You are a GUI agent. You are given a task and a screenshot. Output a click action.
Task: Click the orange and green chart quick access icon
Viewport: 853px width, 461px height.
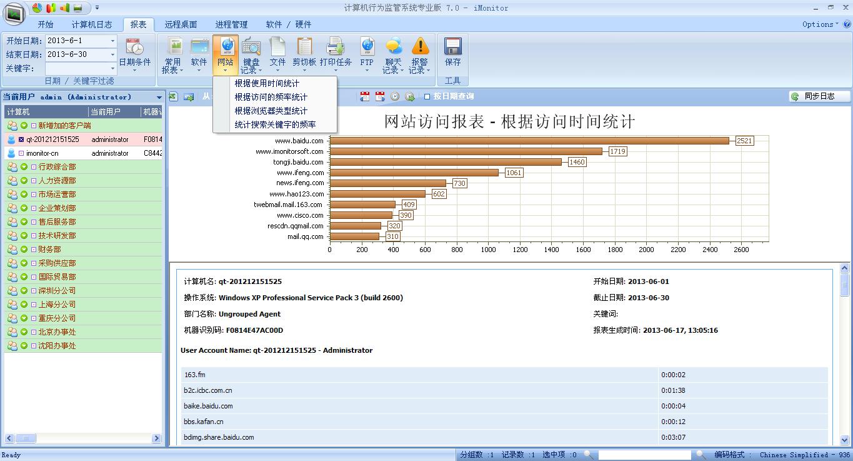coord(64,8)
